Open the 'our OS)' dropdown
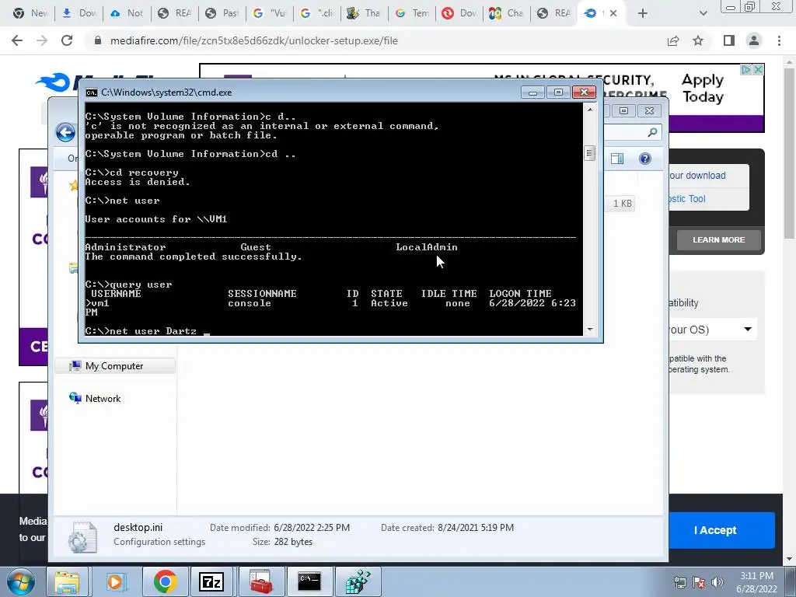The height and width of the screenshot is (597, 796). pos(713,330)
